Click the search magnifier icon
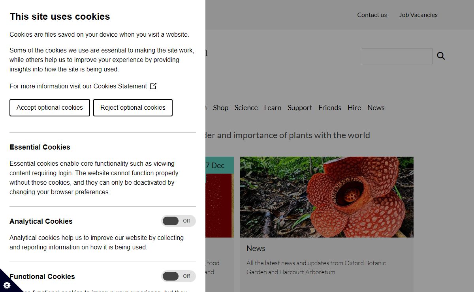The image size is (474, 292). pos(441,56)
